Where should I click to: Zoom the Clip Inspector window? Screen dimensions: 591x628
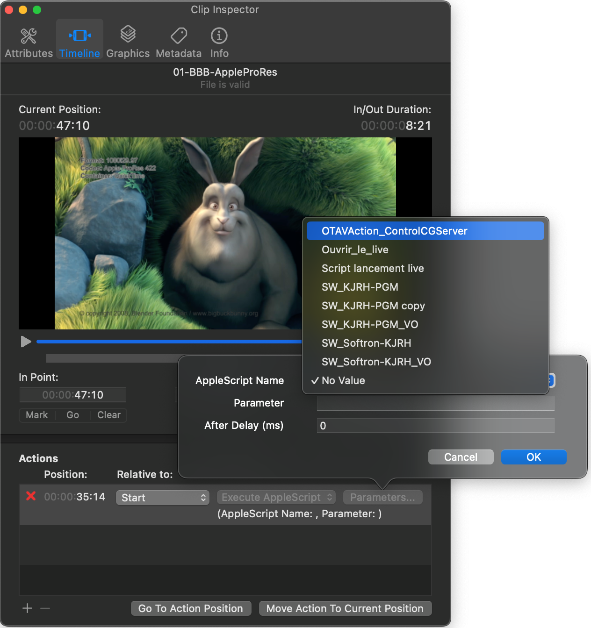(x=37, y=9)
